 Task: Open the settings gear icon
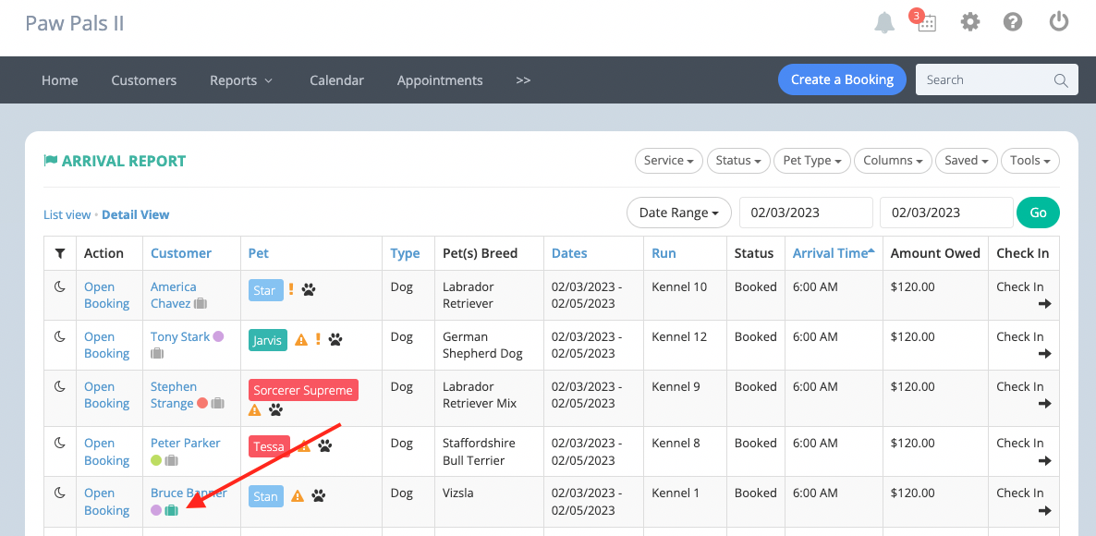pyautogui.click(x=969, y=22)
